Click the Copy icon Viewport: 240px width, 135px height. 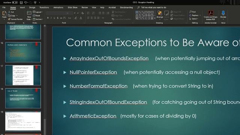[9, 16]
